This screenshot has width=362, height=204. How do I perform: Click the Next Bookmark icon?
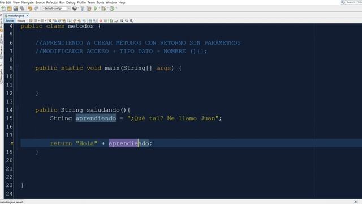coord(79,21)
